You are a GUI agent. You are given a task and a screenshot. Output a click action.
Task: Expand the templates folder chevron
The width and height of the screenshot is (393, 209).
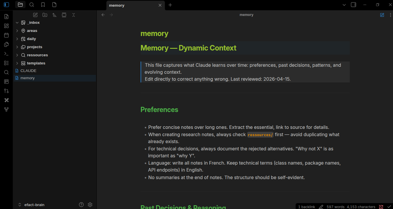[17, 63]
